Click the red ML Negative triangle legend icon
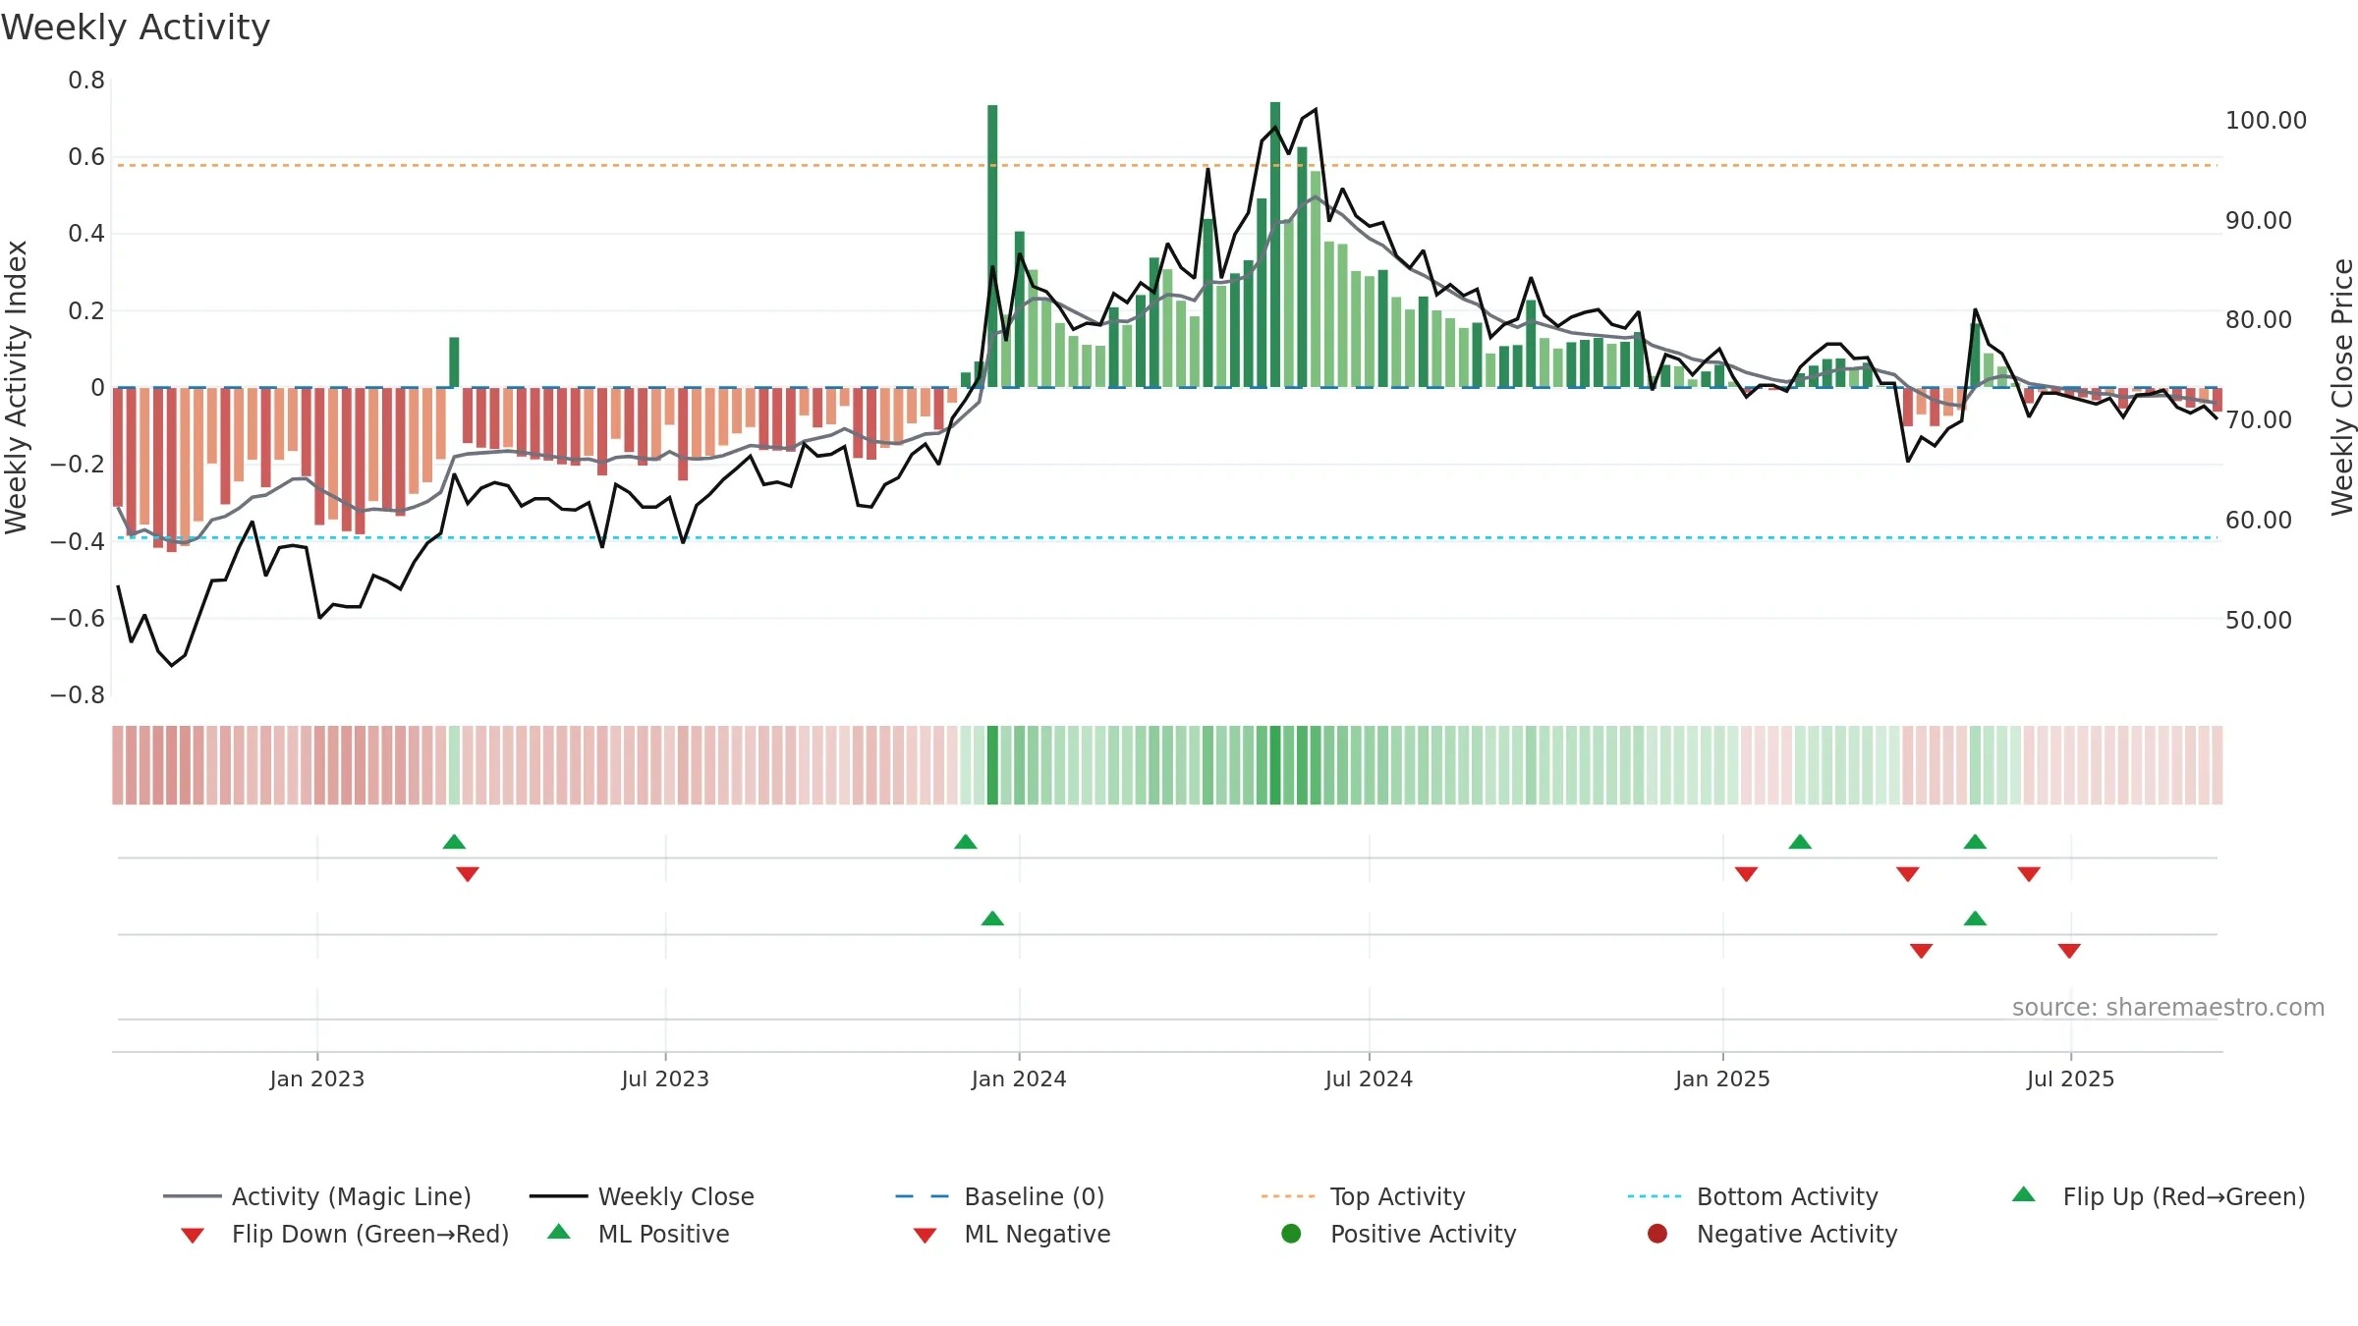2358x1326 pixels. pyautogui.click(x=926, y=1236)
